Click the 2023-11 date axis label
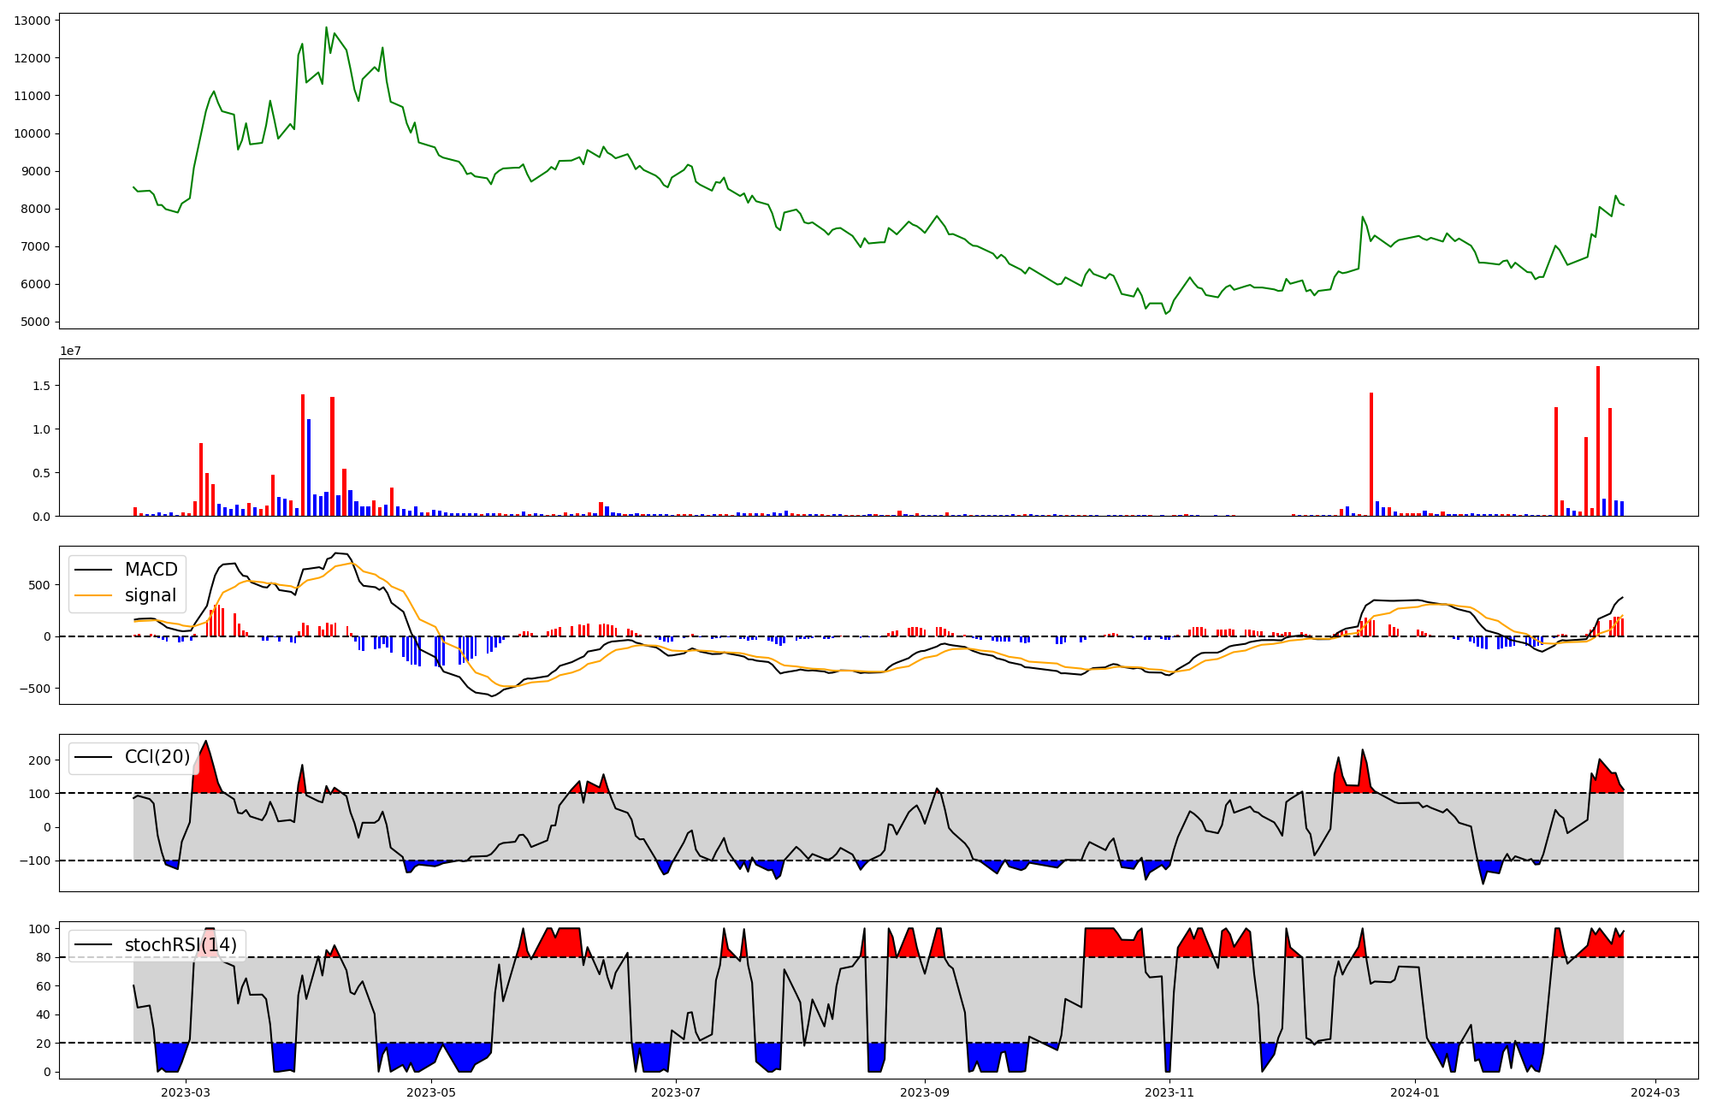 click(x=1169, y=1092)
